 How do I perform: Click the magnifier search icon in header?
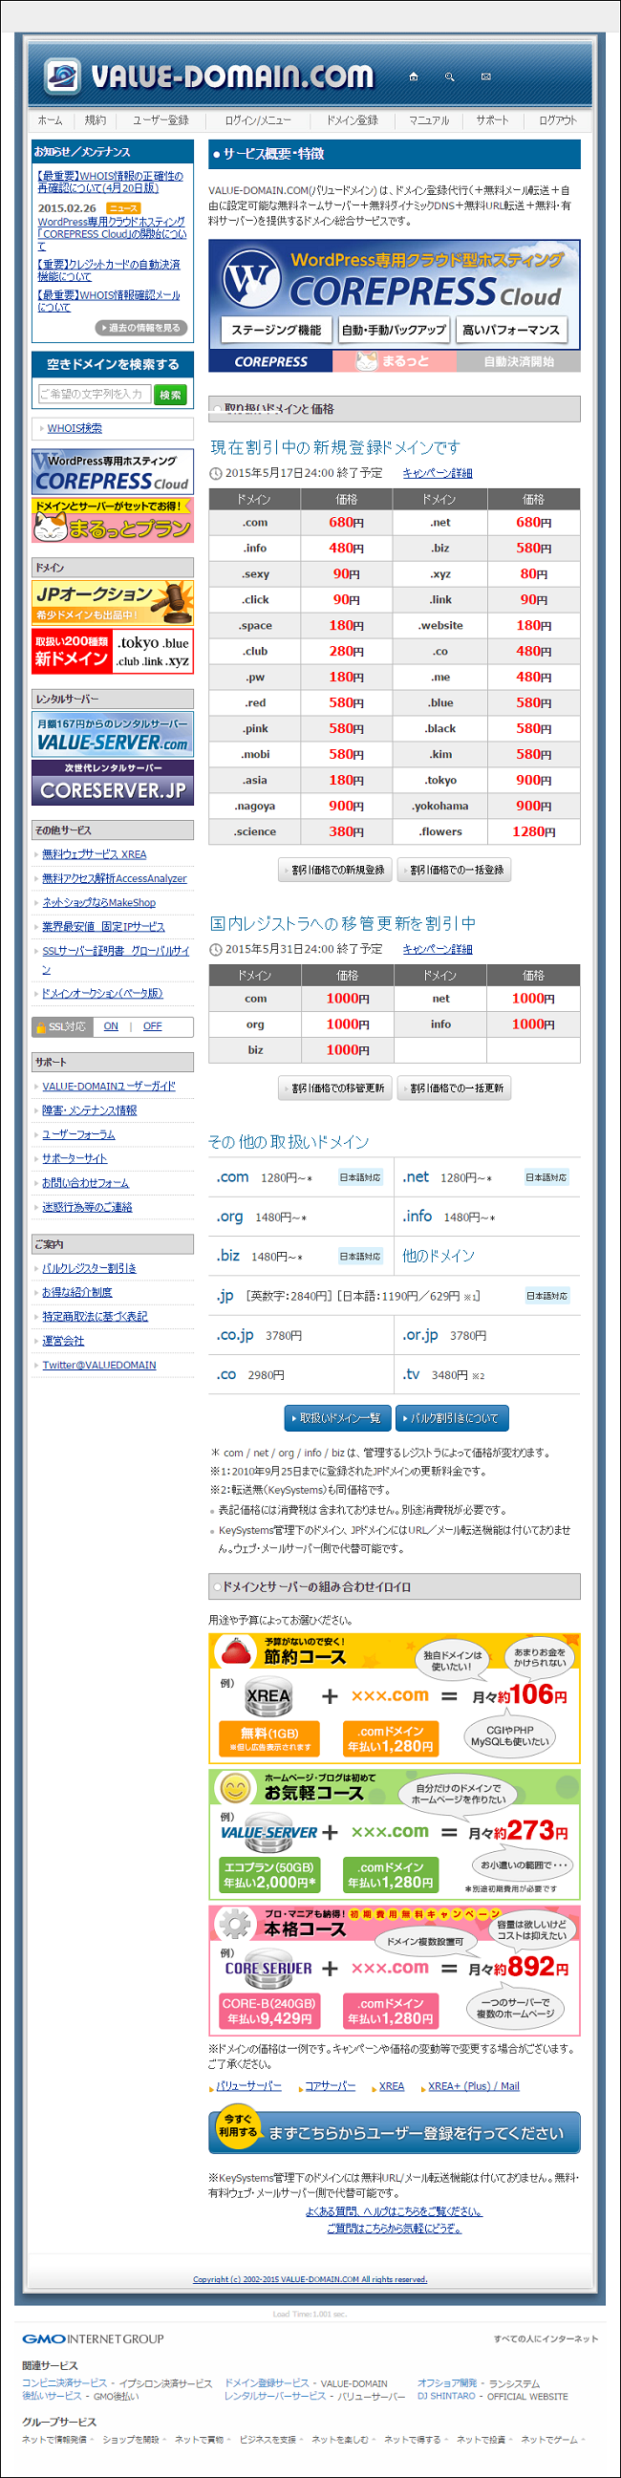(x=449, y=76)
